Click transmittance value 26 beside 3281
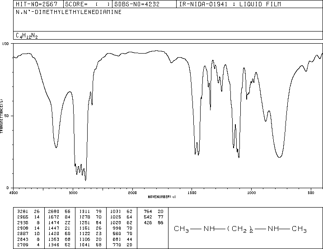The image size is (323, 249). (37, 212)
